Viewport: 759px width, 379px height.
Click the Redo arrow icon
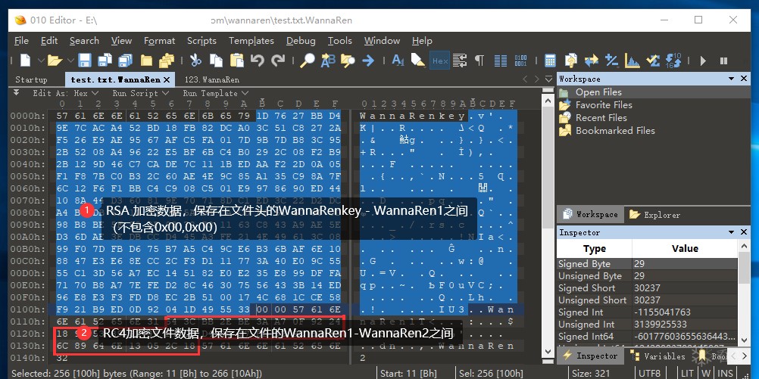click(278, 61)
